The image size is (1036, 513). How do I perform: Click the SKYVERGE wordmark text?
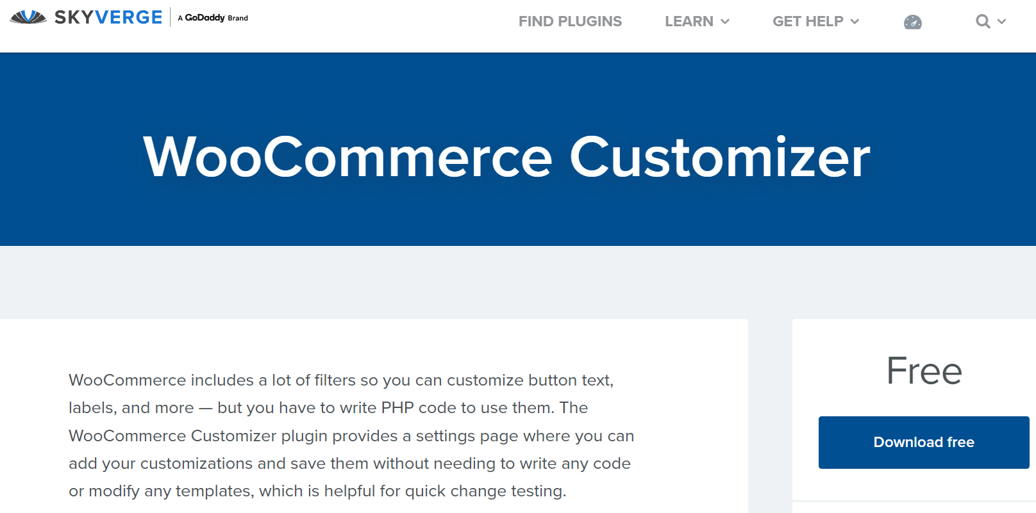tap(108, 17)
